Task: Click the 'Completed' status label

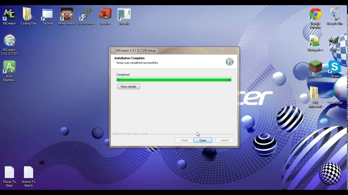Action: [123, 74]
